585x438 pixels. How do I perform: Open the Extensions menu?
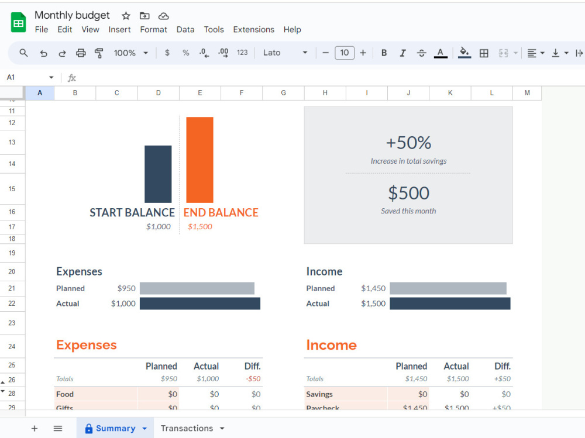click(253, 29)
